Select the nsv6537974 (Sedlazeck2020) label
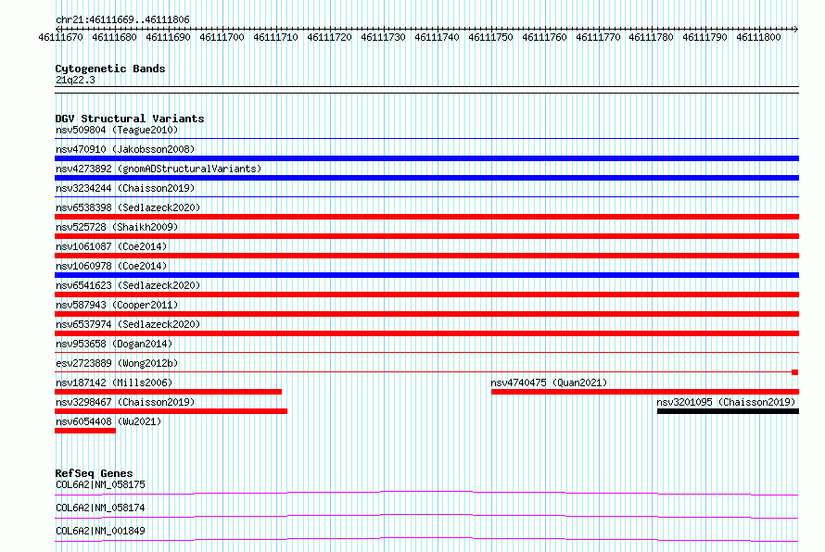This screenshot has width=825, height=552. pos(128,324)
